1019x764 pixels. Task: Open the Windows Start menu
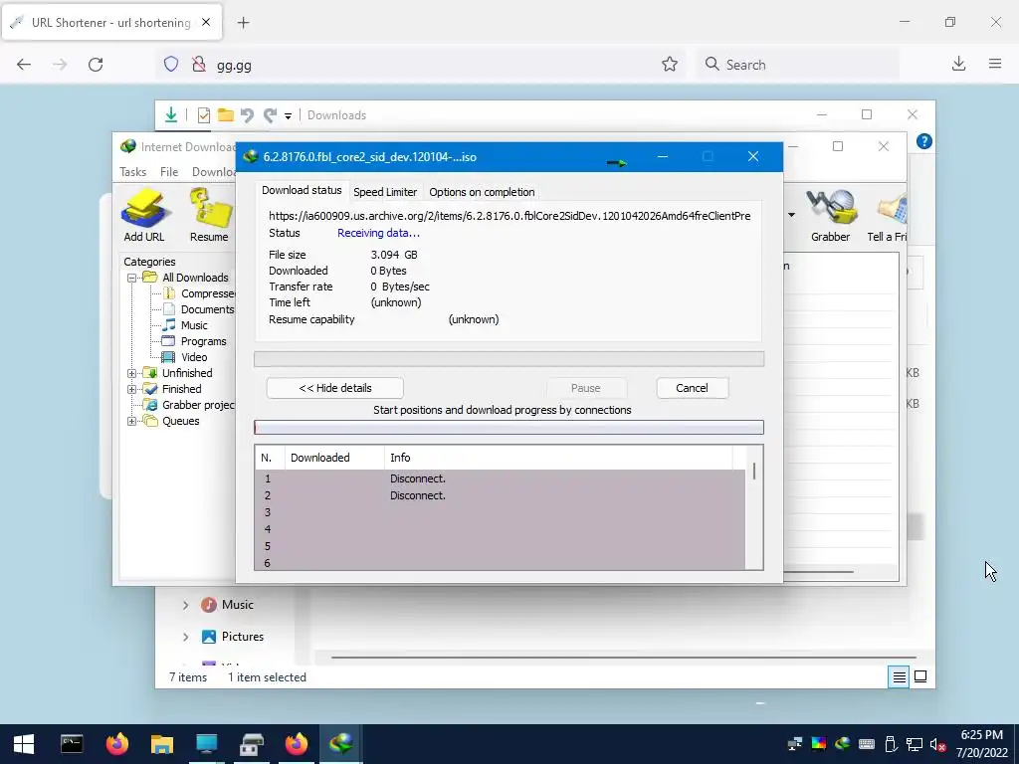point(24,744)
